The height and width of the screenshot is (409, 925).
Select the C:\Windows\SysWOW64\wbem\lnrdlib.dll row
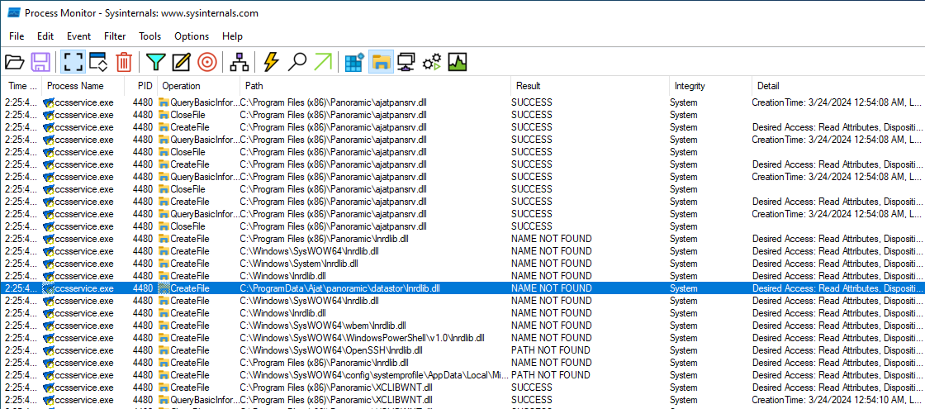pyautogui.click(x=462, y=326)
